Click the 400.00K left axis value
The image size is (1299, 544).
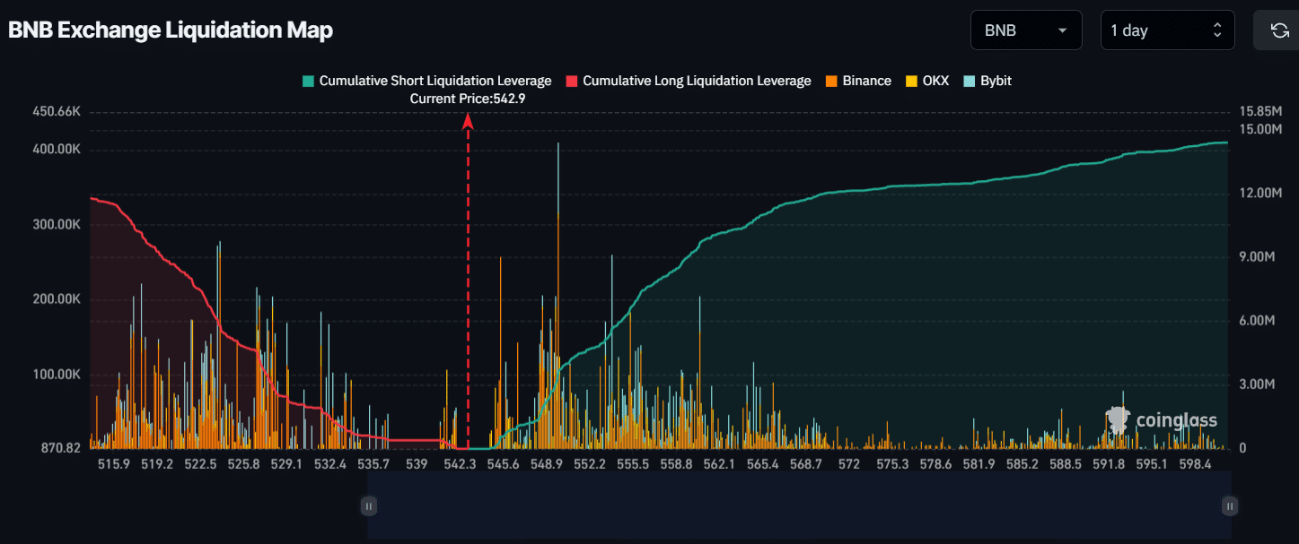57,150
